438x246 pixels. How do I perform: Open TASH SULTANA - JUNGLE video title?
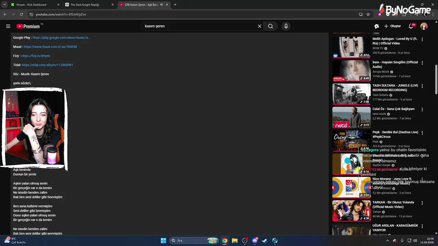pyautogui.click(x=395, y=88)
